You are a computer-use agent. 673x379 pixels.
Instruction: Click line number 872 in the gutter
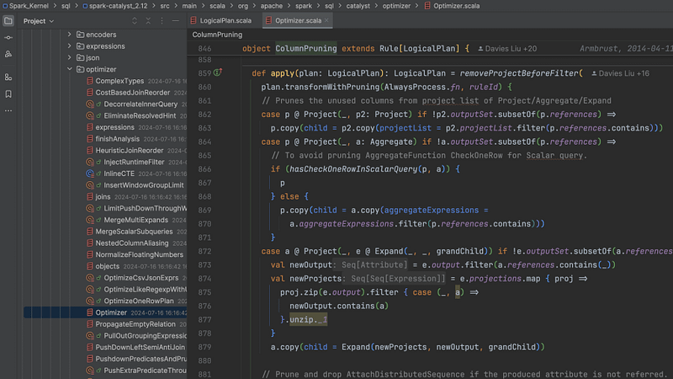click(x=204, y=251)
